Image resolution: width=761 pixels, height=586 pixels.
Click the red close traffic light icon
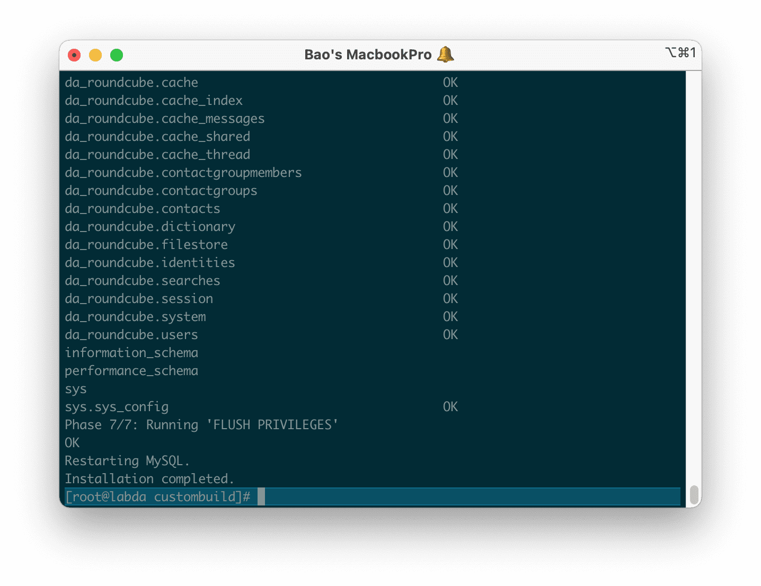tap(74, 55)
